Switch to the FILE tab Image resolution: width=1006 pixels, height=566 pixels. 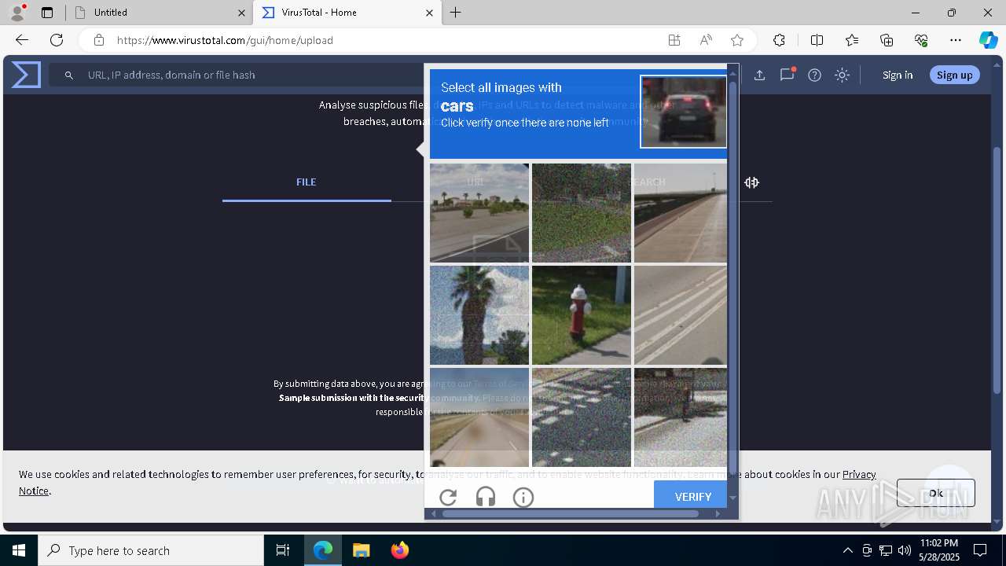point(307,182)
